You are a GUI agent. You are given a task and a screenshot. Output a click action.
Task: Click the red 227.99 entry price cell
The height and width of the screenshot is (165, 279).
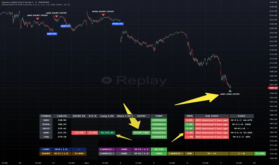click(x=79, y=133)
